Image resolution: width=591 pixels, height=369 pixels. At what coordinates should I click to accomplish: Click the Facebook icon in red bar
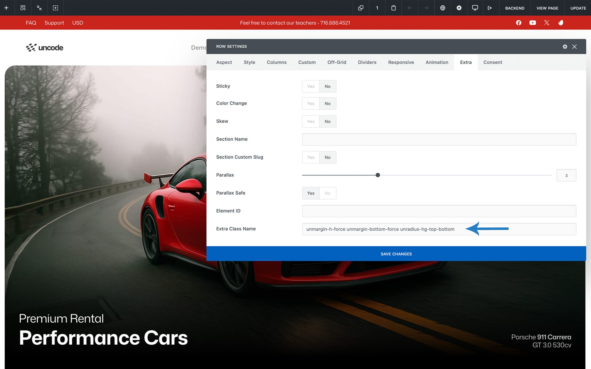[519, 23]
